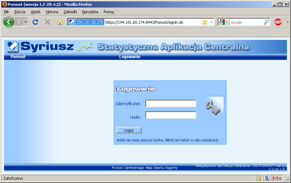The height and width of the screenshot is (183, 291).
Task: Click the URL address field
Action: (152, 22)
